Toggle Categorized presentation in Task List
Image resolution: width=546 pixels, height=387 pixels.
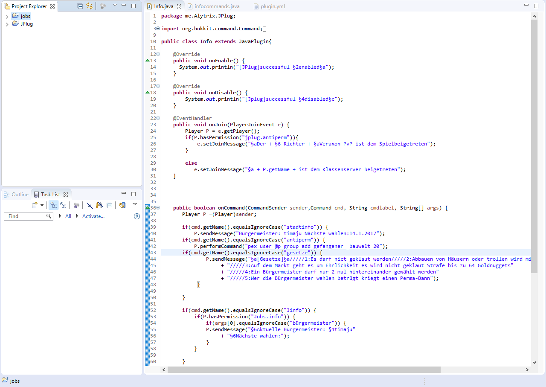(54, 205)
